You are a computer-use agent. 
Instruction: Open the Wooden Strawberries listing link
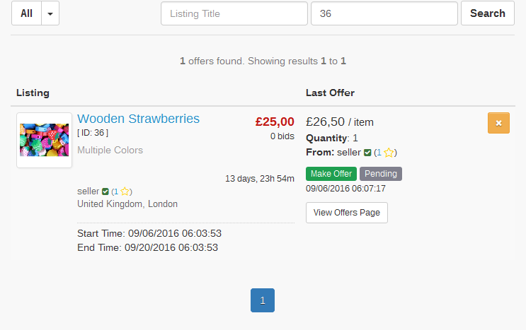click(x=138, y=119)
